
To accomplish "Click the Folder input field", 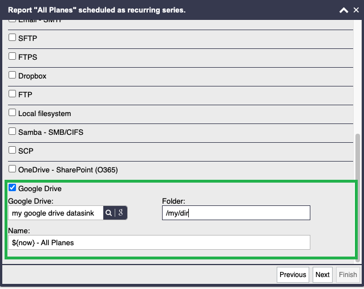I will pos(236,213).
